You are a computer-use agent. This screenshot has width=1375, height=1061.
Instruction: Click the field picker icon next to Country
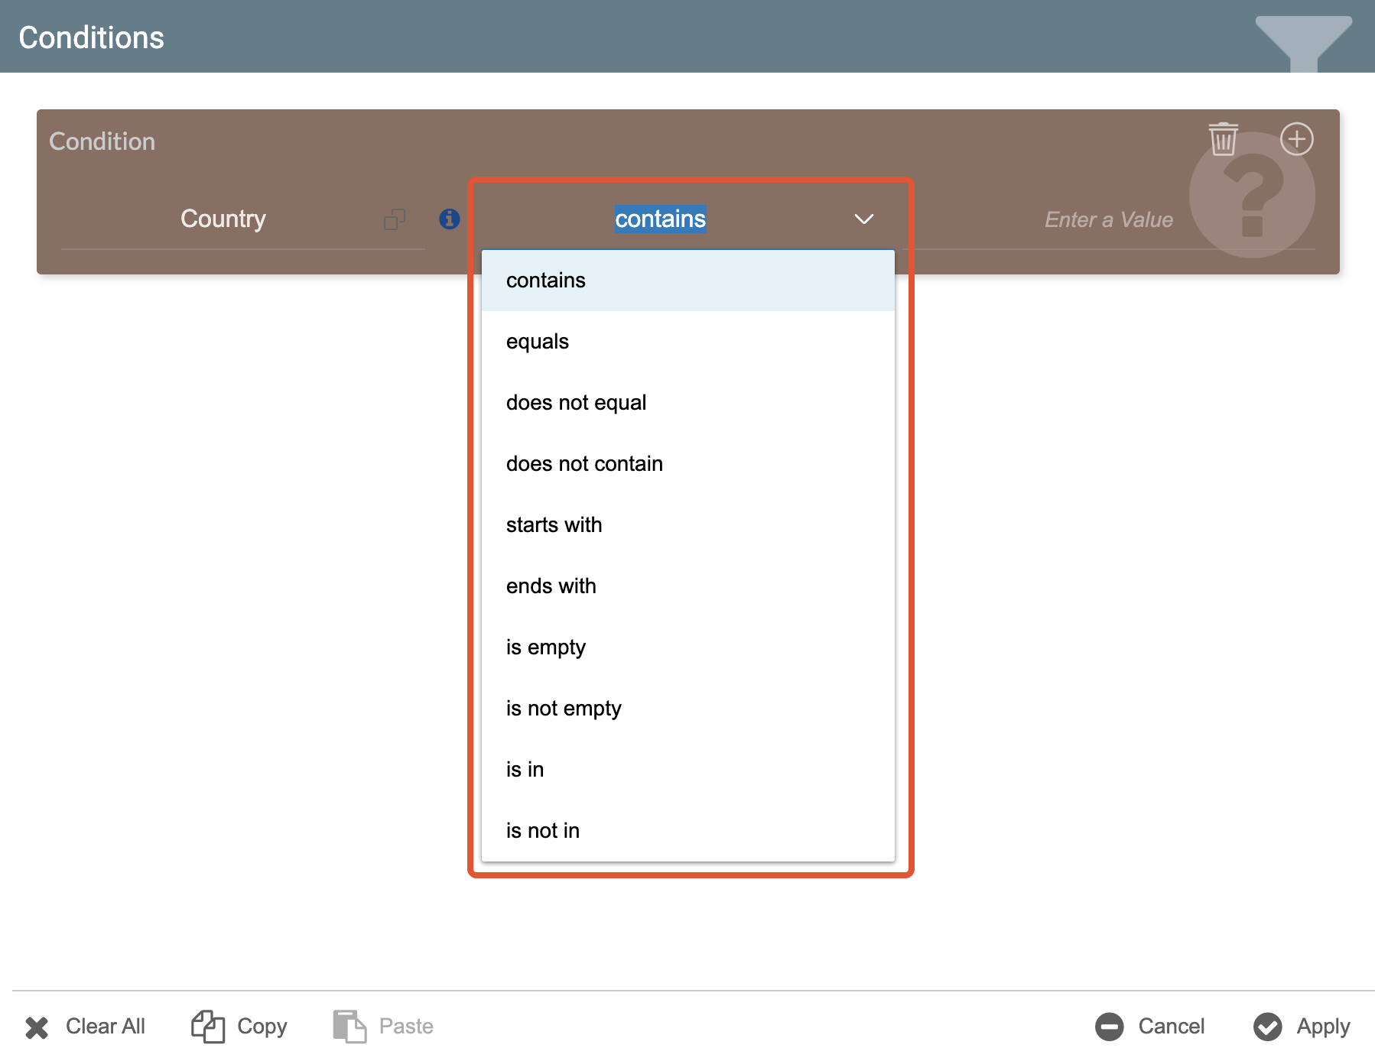pyautogui.click(x=395, y=219)
